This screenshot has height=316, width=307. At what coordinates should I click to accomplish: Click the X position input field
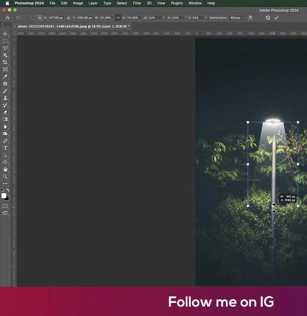(56, 18)
